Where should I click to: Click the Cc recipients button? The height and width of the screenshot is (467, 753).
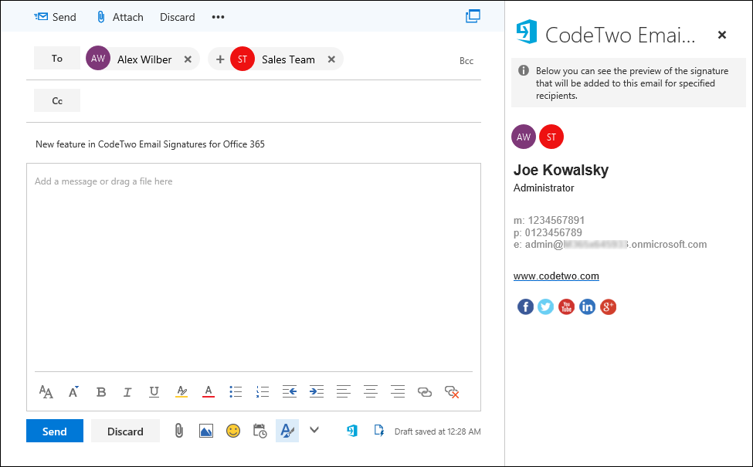(57, 100)
